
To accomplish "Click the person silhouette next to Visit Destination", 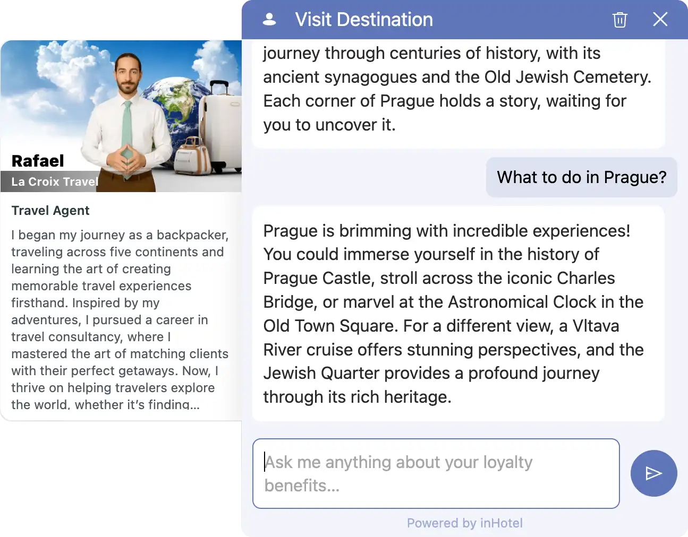I will 270,19.
